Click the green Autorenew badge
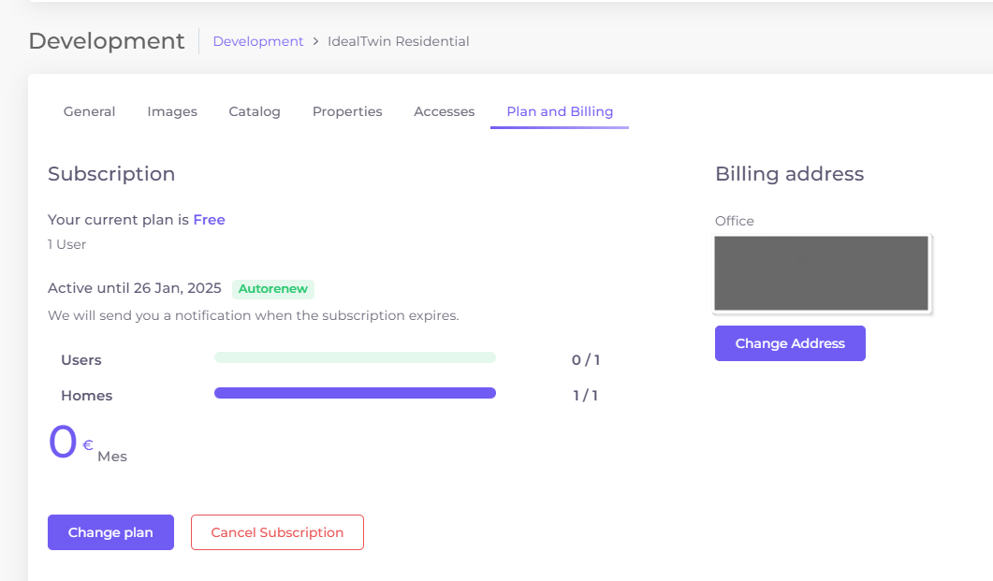This screenshot has height=581, width=993. pyautogui.click(x=273, y=289)
